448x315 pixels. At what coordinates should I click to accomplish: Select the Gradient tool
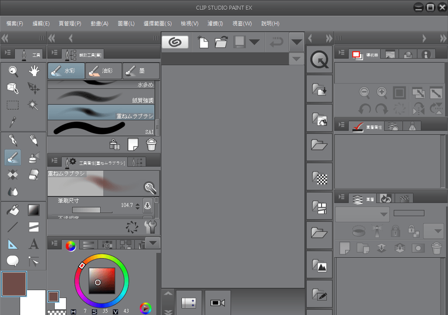click(x=34, y=210)
